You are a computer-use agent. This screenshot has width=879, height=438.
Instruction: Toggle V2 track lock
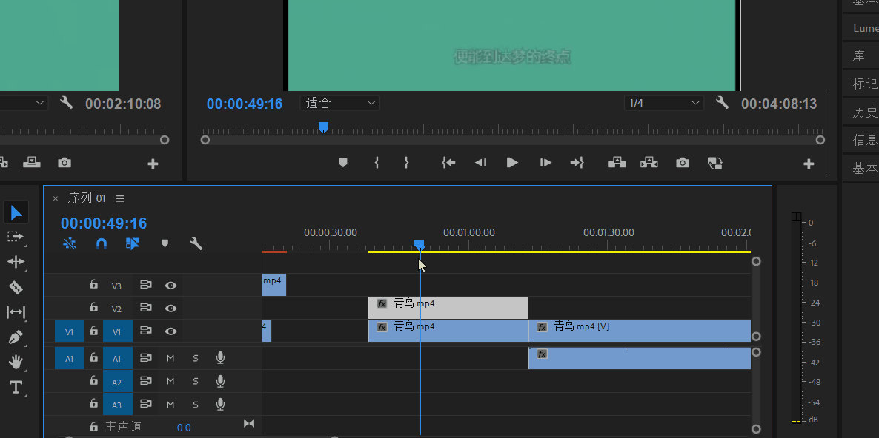coord(93,308)
